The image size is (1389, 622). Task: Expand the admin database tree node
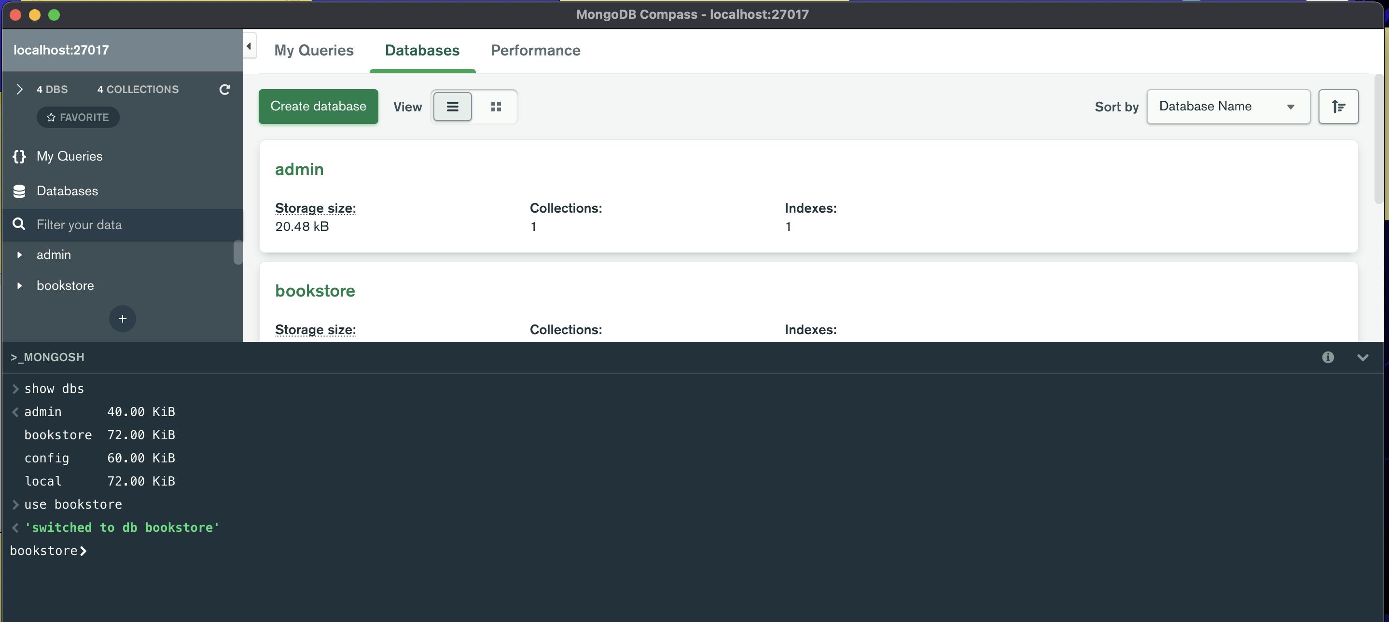pyautogui.click(x=19, y=255)
